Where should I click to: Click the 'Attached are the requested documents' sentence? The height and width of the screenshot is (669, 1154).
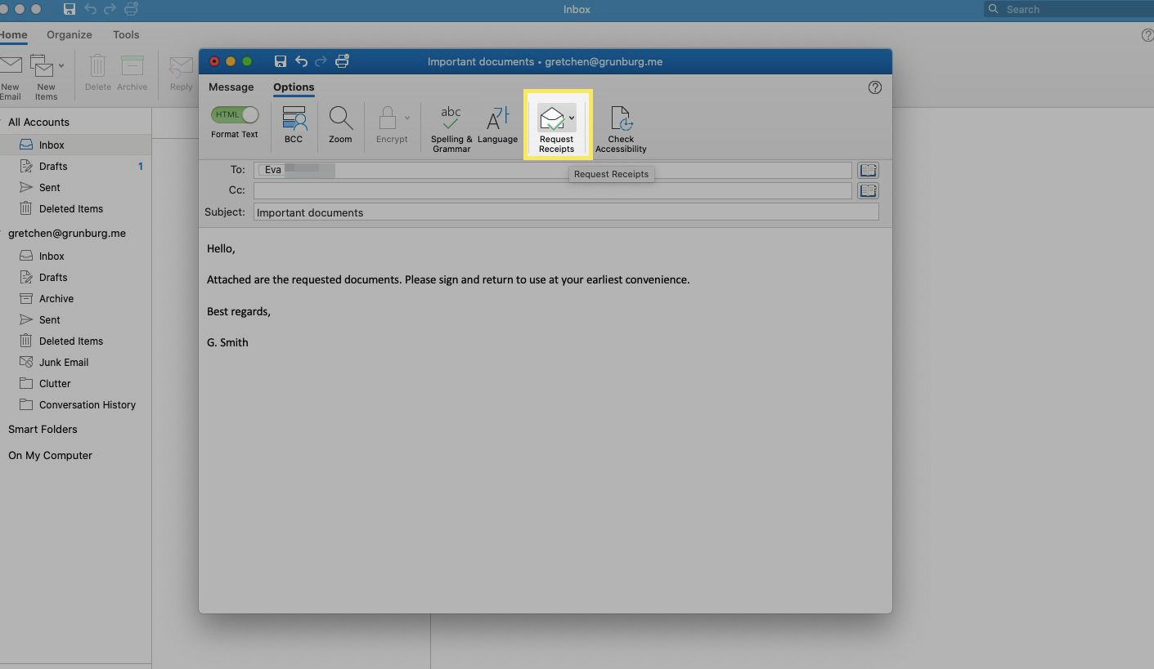[448, 279]
